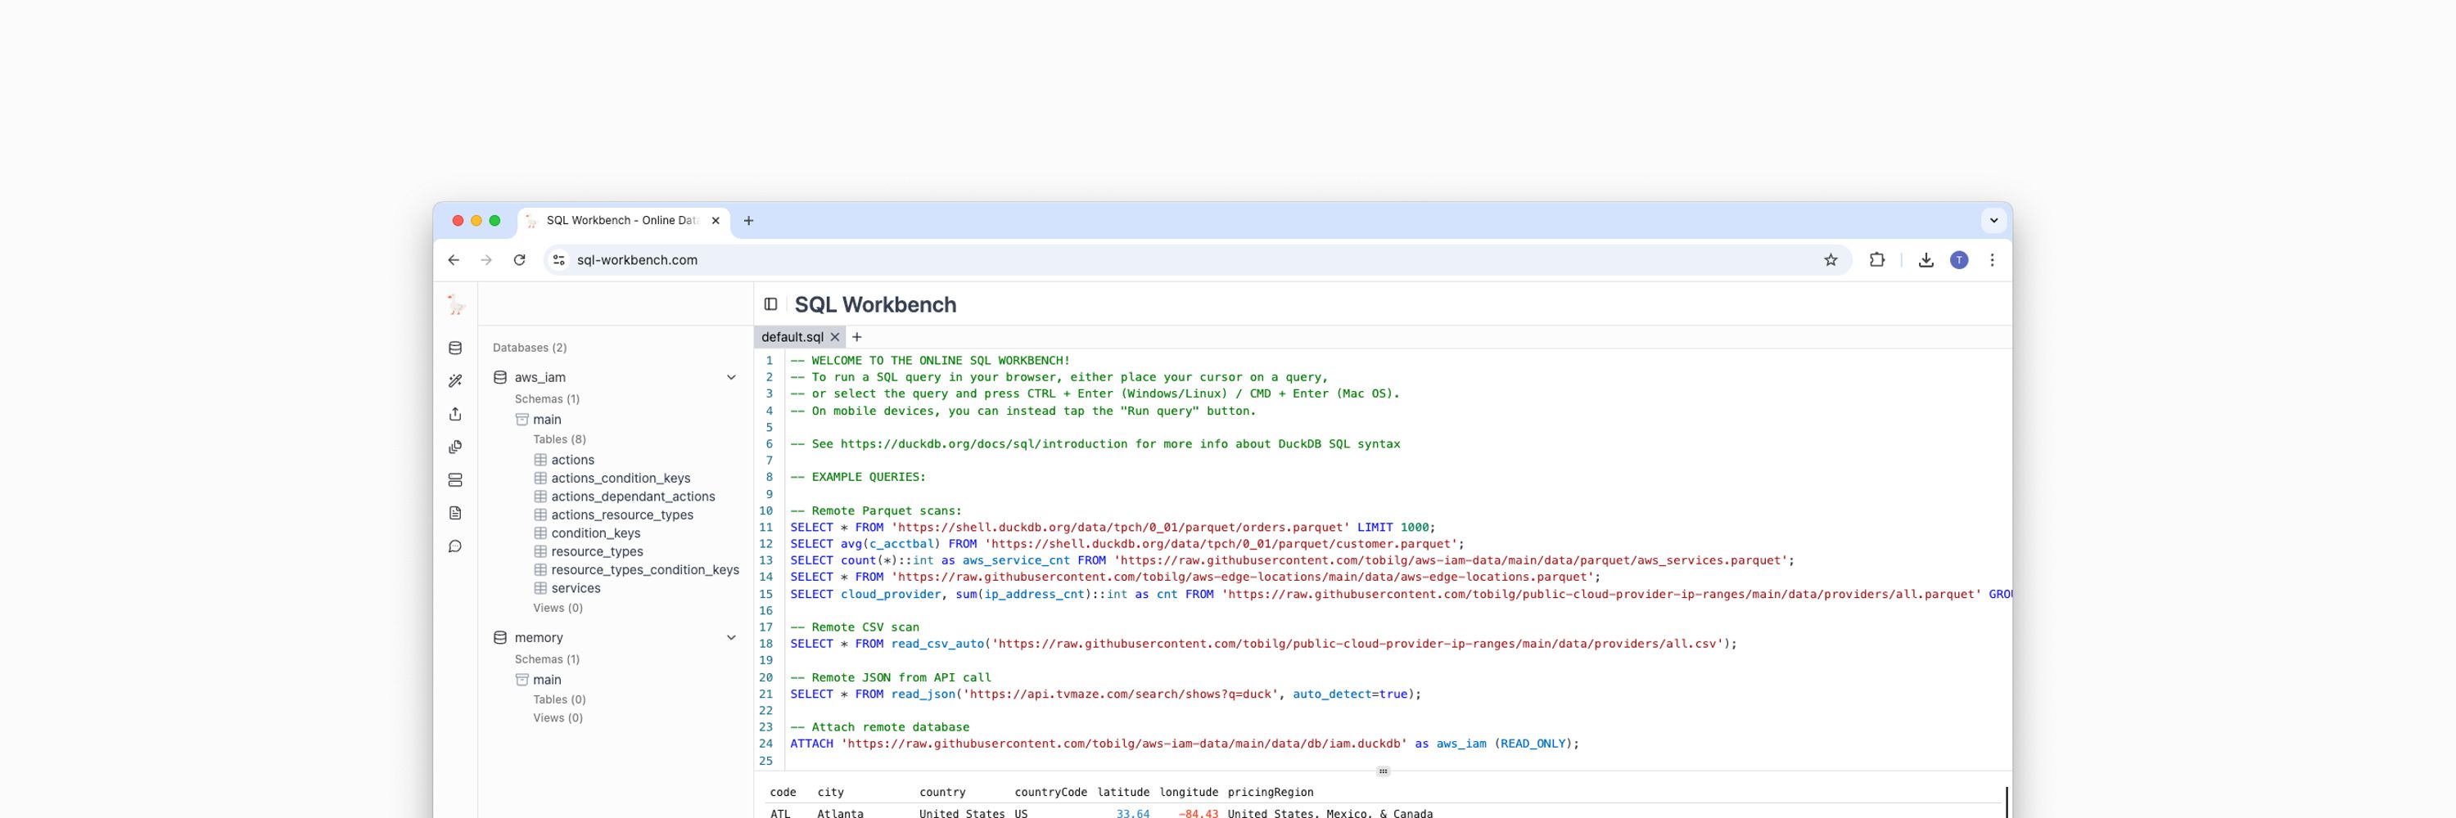Click the schema icon for aws_iam main

click(x=521, y=419)
